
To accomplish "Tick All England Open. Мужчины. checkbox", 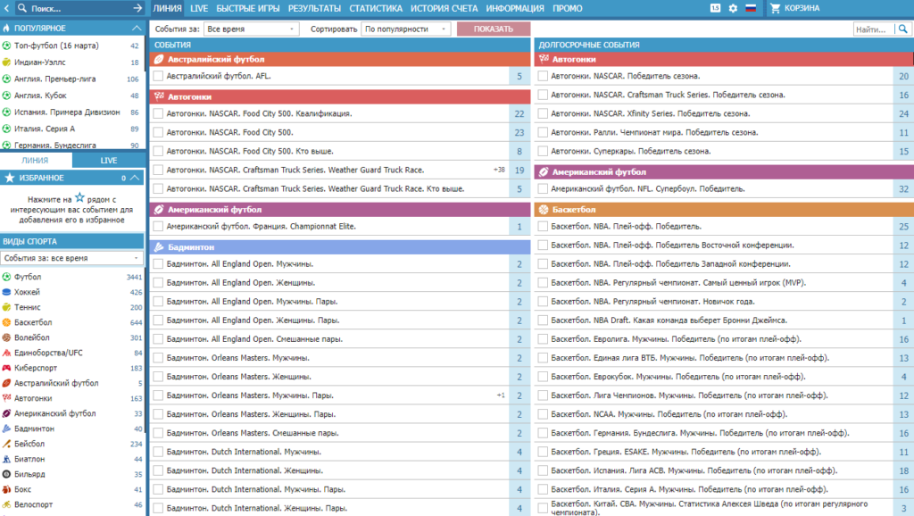I will [x=158, y=264].
